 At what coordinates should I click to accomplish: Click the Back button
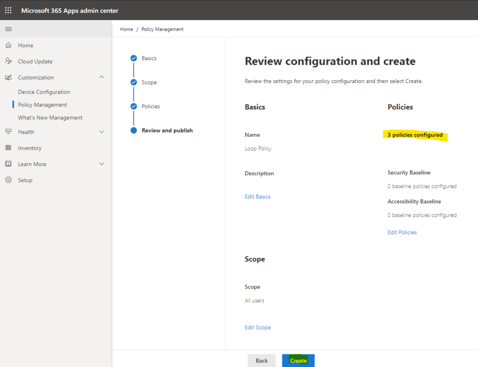(261, 360)
